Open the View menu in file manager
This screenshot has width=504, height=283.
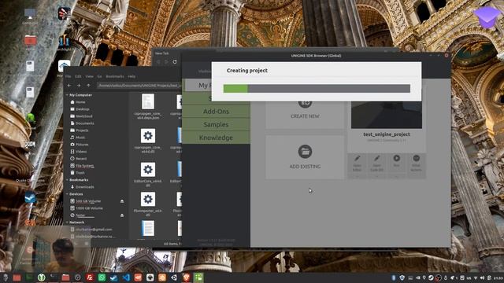(89, 77)
